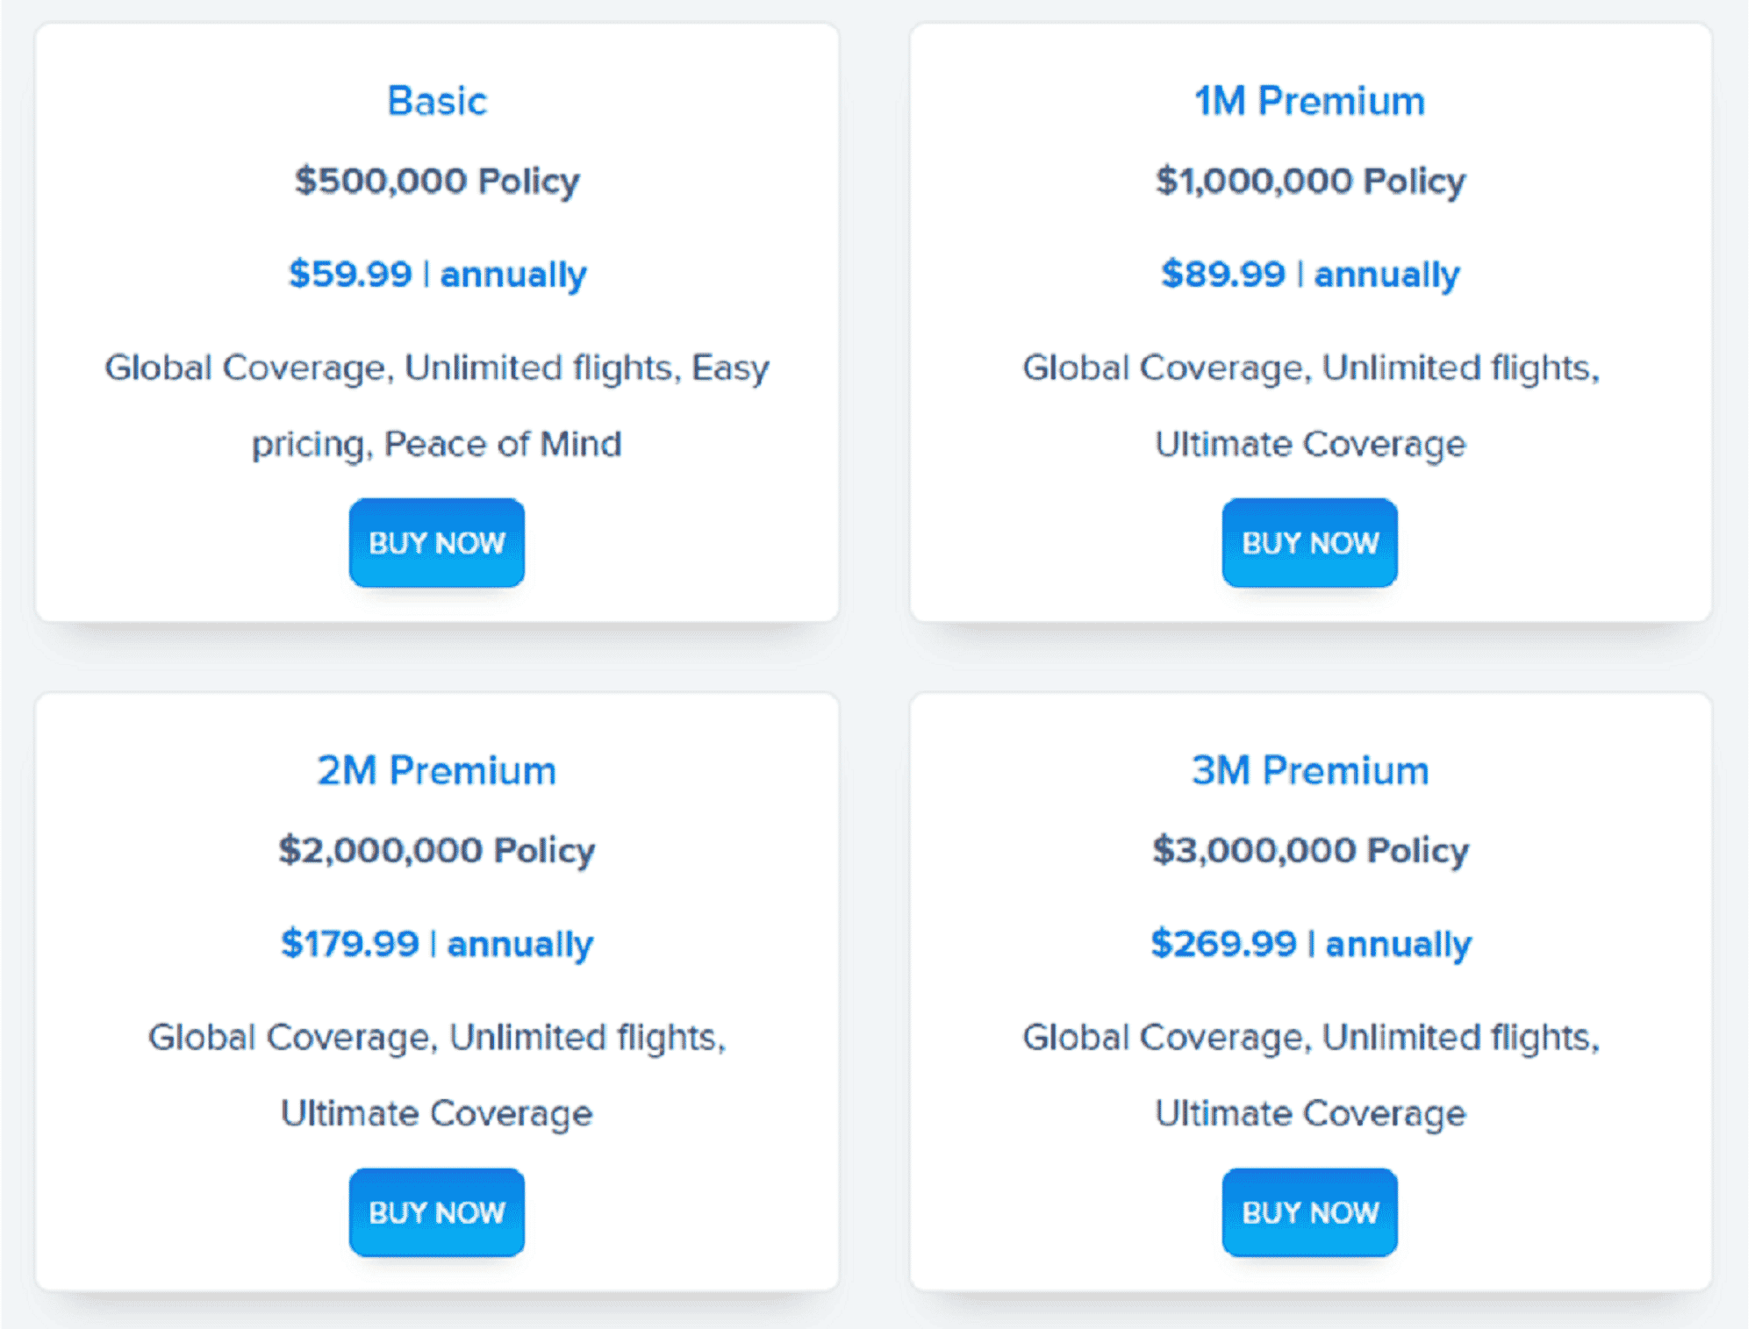Open the 3M Premium heading
This screenshot has height=1329, width=1755.
click(x=1310, y=770)
